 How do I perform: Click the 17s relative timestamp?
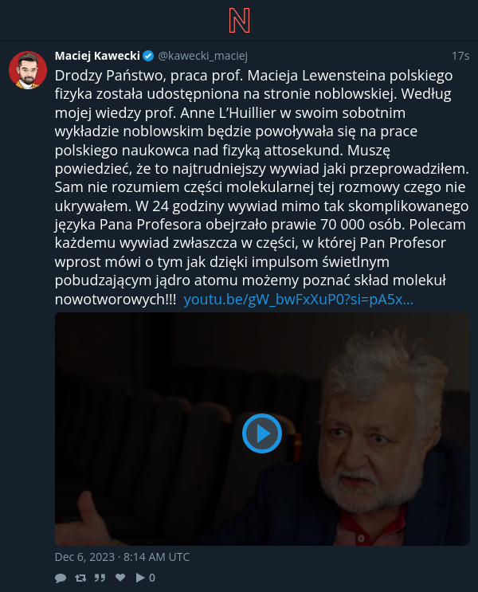tap(460, 56)
